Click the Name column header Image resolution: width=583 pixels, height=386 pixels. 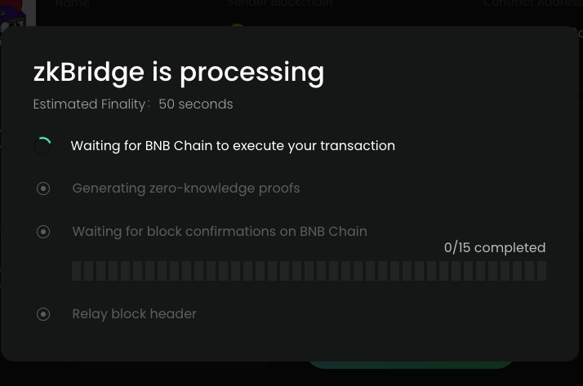pos(72,5)
